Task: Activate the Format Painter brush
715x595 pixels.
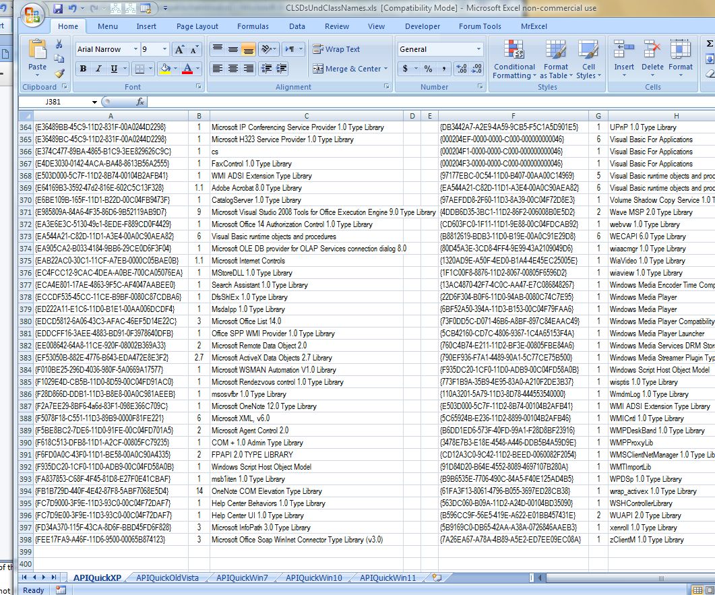Action: coord(59,73)
